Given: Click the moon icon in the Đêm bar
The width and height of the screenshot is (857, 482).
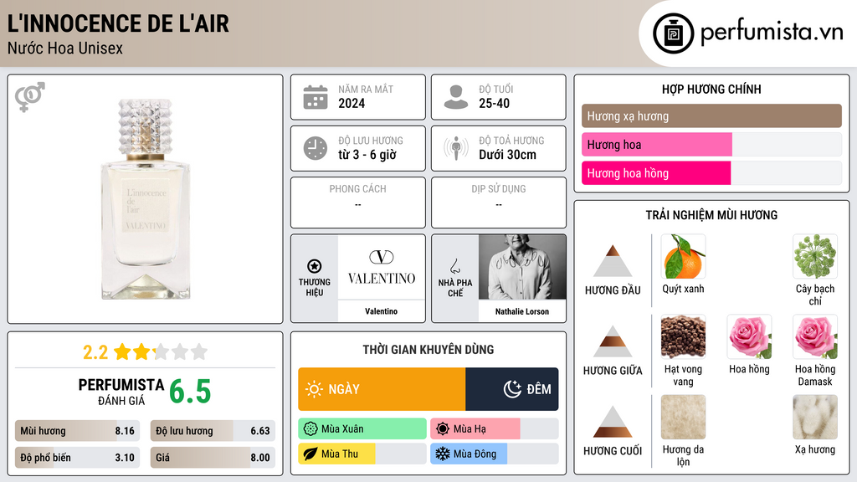Looking at the screenshot, I should pyautogui.click(x=512, y=389).
